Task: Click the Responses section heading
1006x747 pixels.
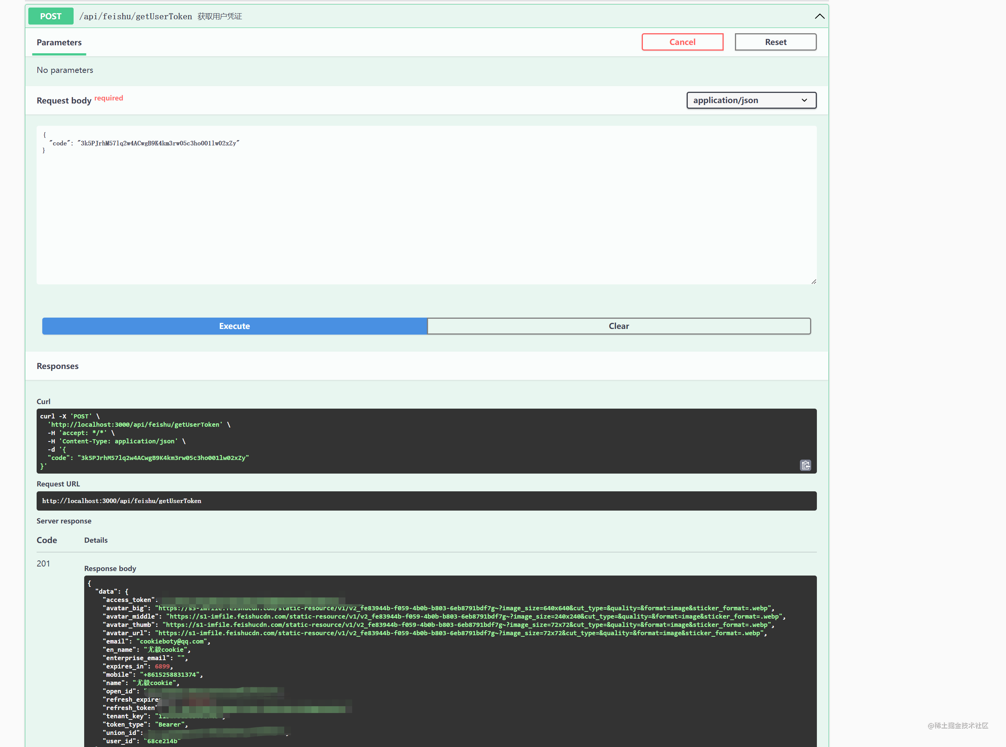Action: (x=57, y=366)
